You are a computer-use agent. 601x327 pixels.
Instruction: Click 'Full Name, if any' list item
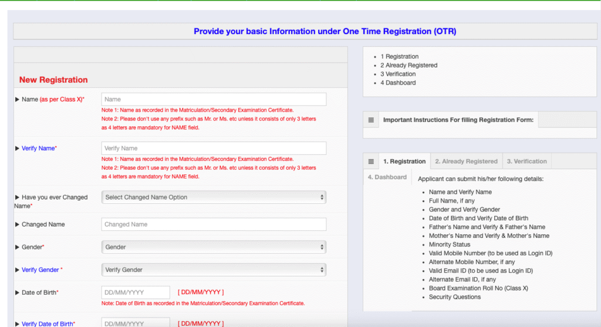tap(451, 201)
